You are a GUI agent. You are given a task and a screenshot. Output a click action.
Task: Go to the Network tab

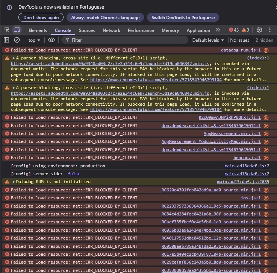pyautogui.click(x=111, y=30)
